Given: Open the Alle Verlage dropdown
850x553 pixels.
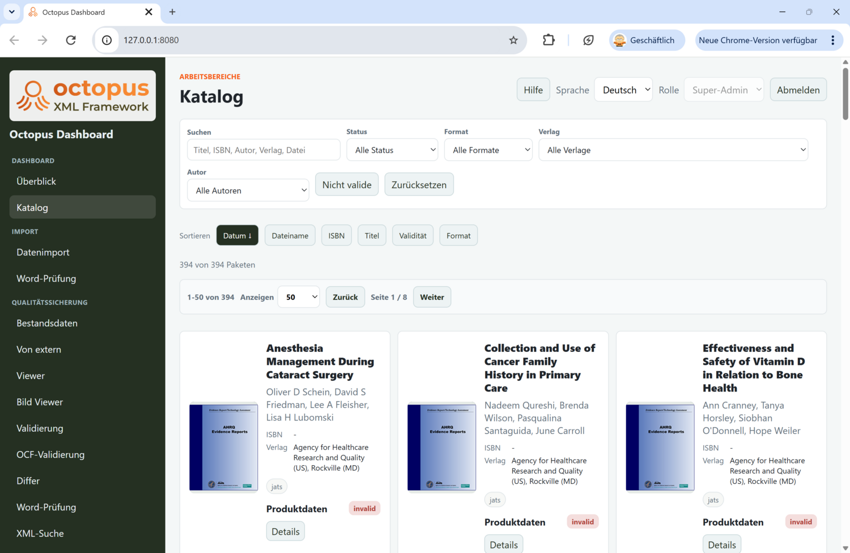Looking at the screenshot, I should (673, 150).
